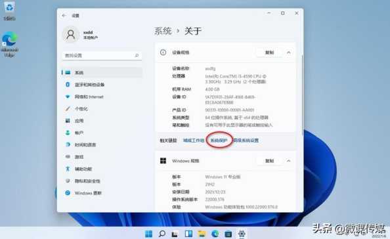Launch Edge from the taskbar
390x239 pixels.
(215, 234)
